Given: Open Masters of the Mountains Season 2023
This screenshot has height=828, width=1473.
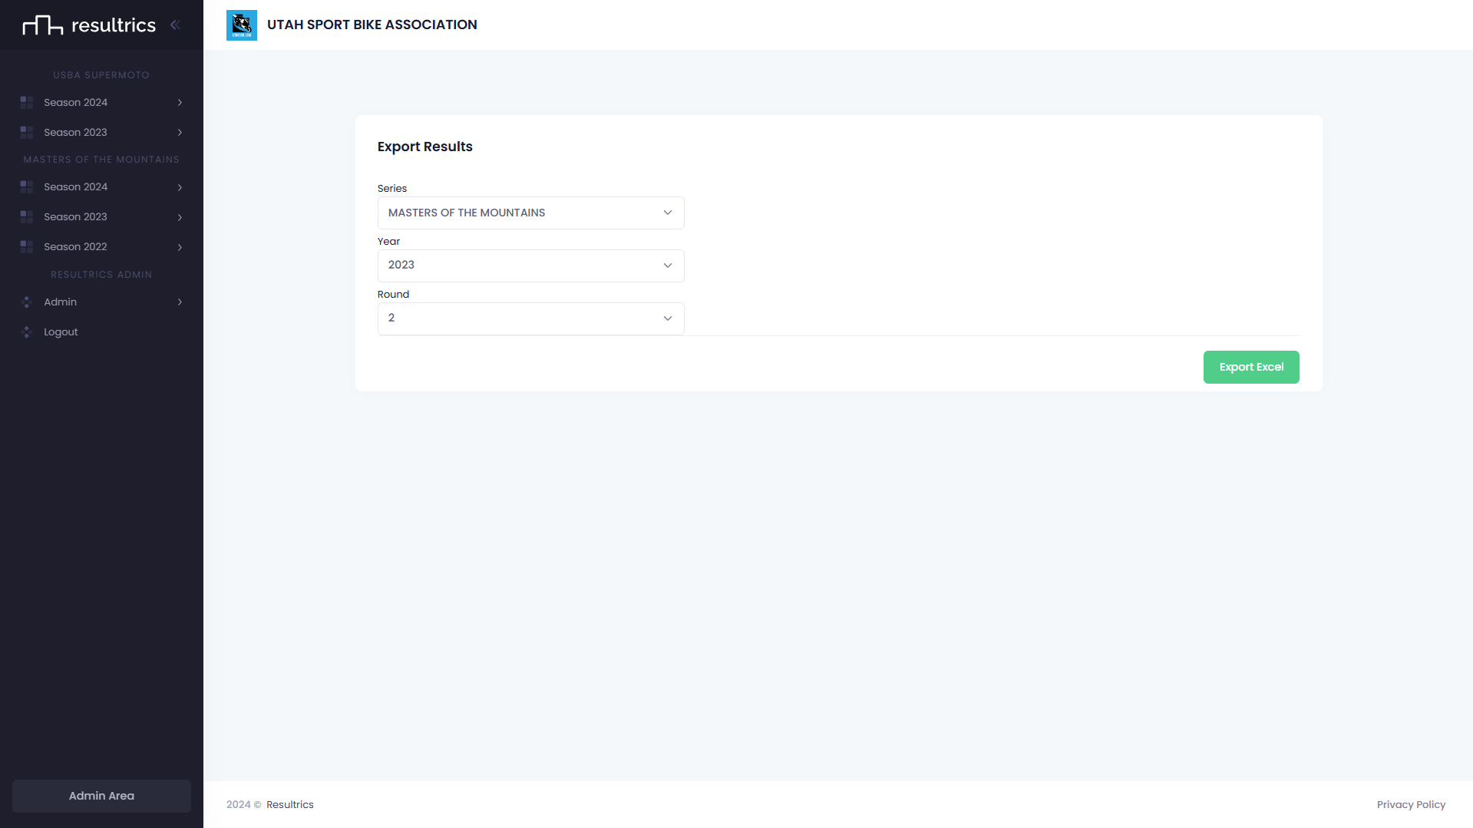Looking at the screenshot, I should pos(75,217).
